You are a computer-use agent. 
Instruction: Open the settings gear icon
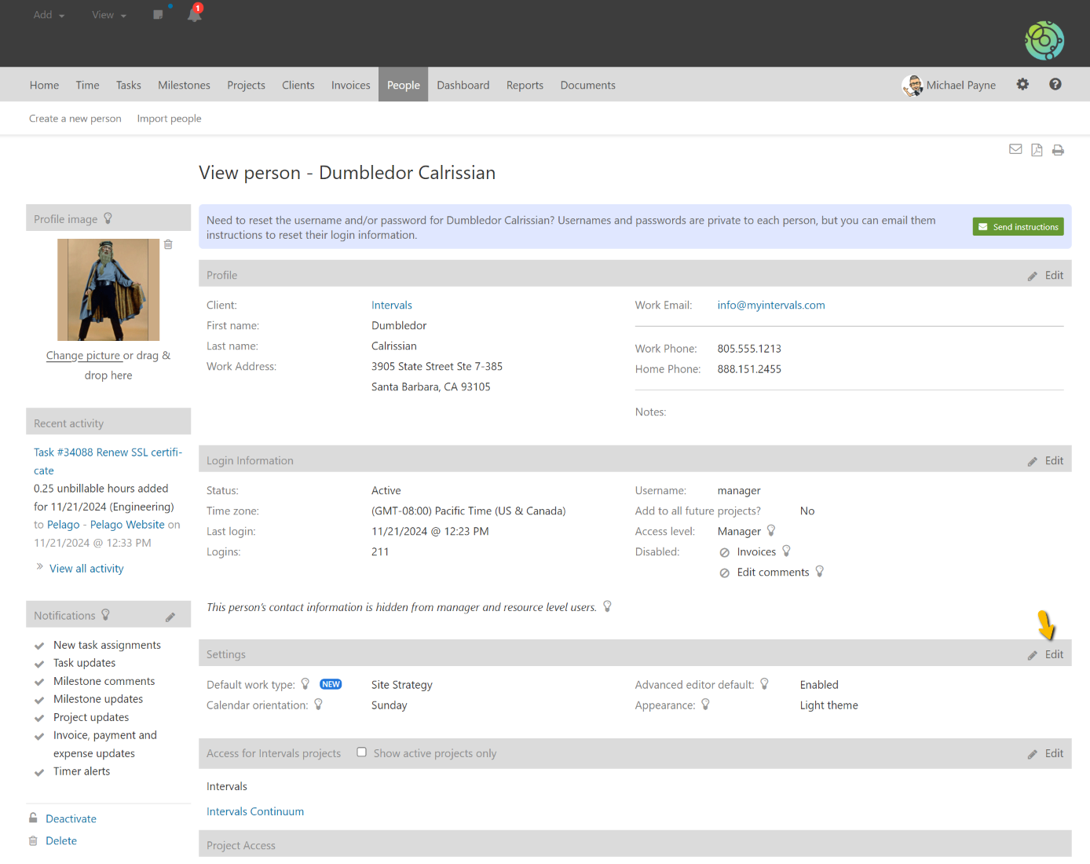1022,84
